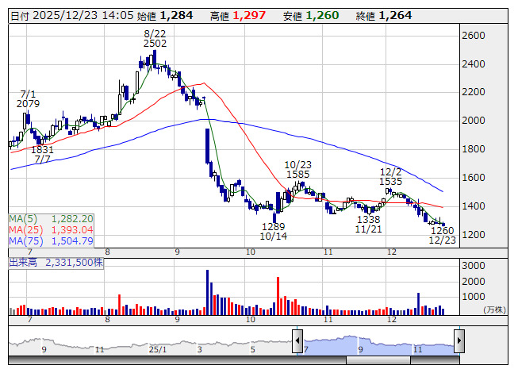Click the 7/7 low label 1831
518x373 pixels.
coord(42,149)
